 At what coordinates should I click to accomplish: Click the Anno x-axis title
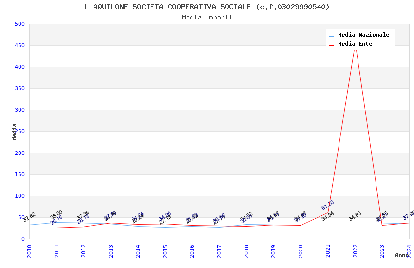coord(402,255)
